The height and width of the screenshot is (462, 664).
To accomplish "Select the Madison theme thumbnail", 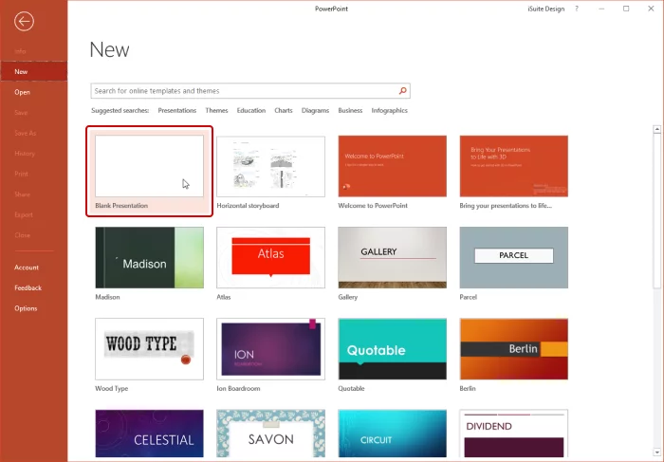I will (150, 257).
